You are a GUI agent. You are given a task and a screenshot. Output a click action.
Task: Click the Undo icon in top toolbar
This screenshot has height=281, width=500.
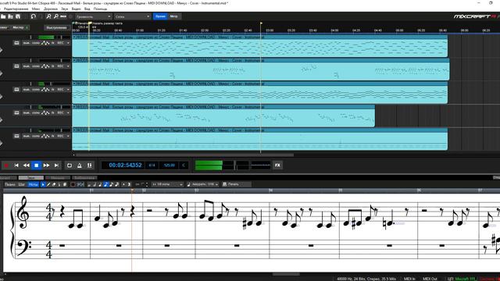point(34,16)
